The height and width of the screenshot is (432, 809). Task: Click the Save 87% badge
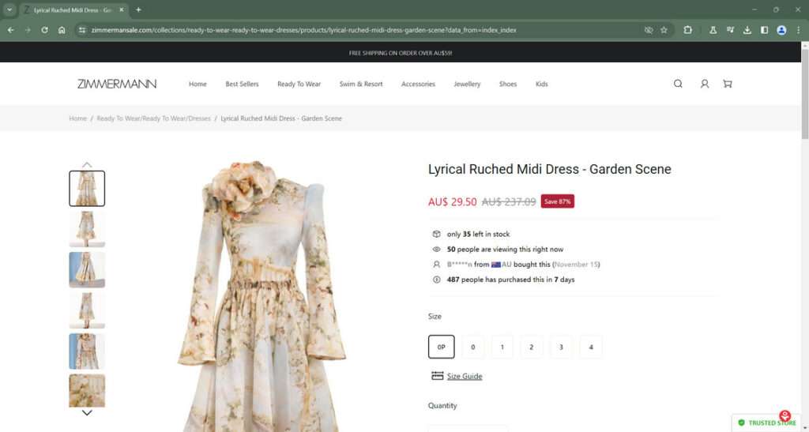[557, 201]
